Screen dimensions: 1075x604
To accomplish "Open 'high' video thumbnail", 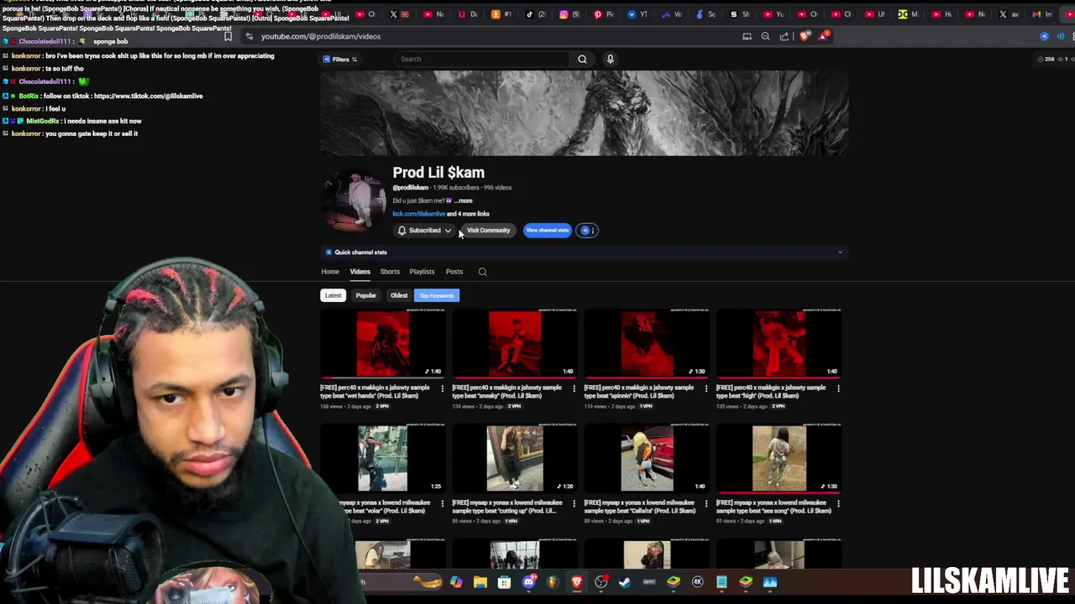I will click(x=779, y=344).
